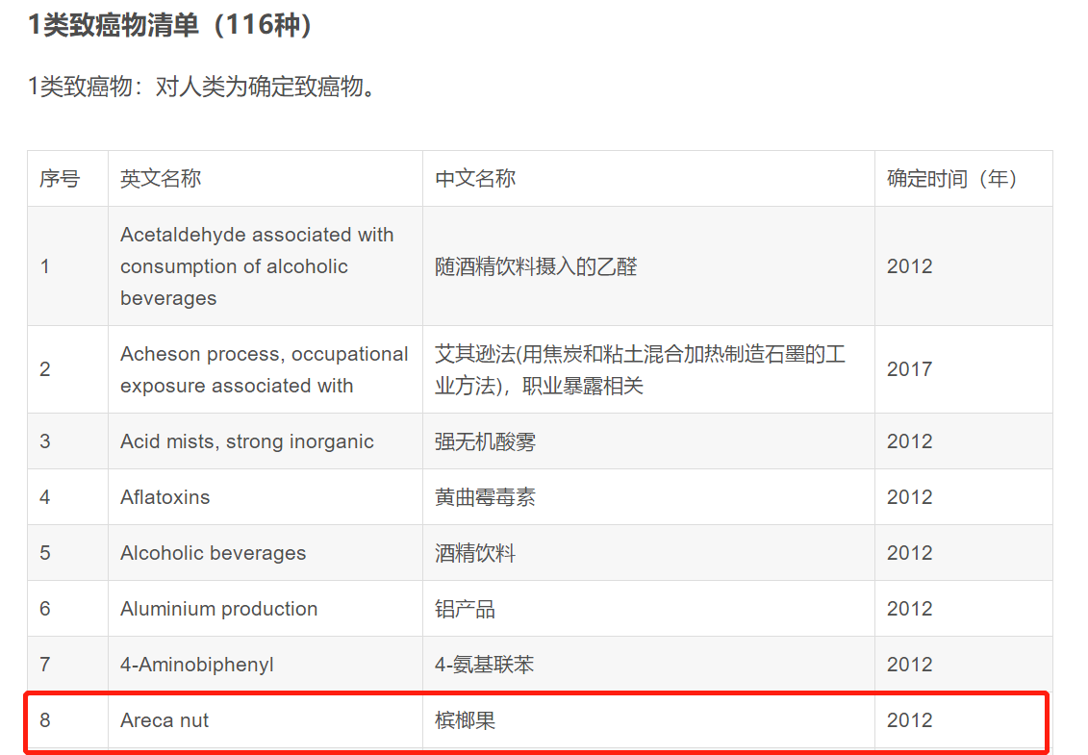The image size is (1088, 755).
Task: Click the heading 1类致癌物清单（116种）
Action: coord(171,25)
